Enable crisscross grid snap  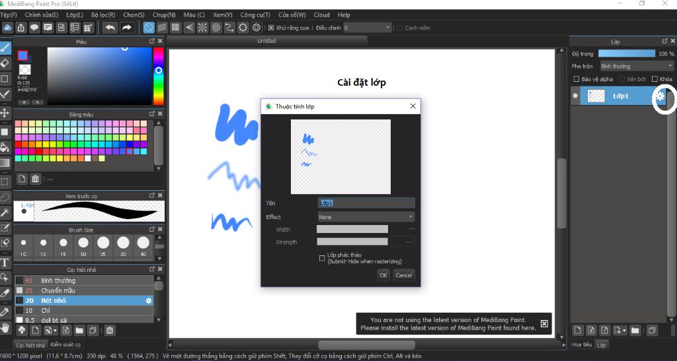[x=175, y=28]
